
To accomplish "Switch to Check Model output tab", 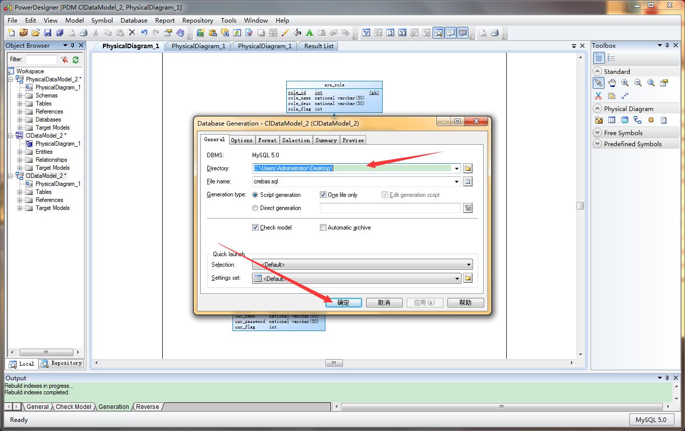I will coord(73,407).
